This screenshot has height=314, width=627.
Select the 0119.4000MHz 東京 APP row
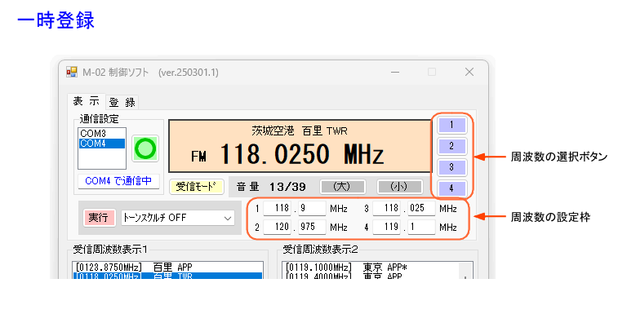pos(371,276)
